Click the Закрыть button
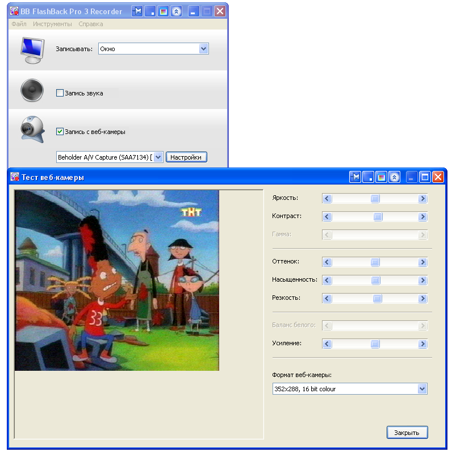Image resolution: width=452 pixels, height=452 pixels. click(x=407, y=432)
